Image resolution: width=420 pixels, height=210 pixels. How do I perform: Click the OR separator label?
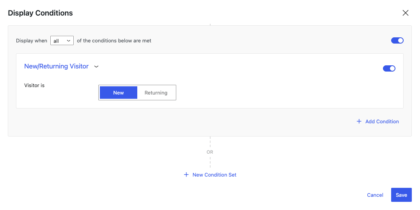click(x=210, y=152)
